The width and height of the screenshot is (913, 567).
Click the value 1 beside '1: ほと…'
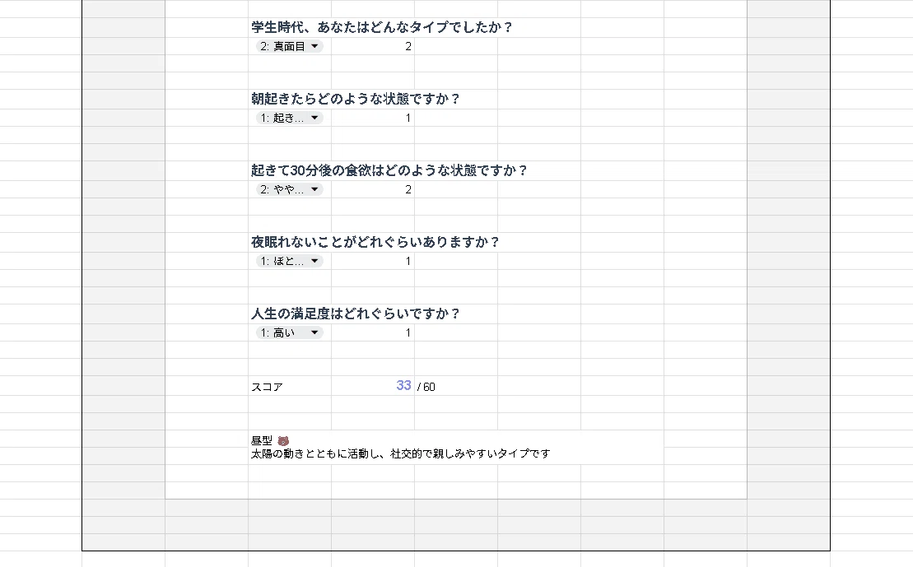(408, 262)
